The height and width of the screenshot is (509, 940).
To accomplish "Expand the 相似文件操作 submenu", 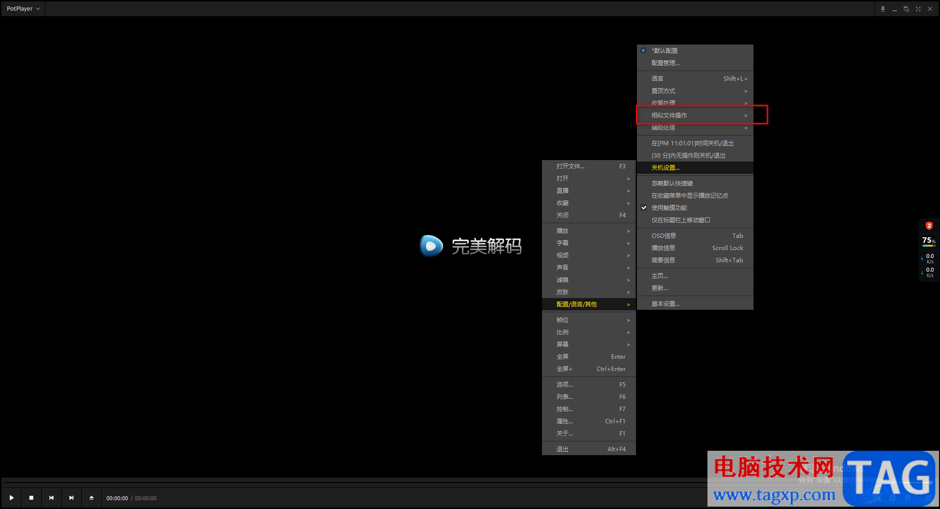I will point(695,116).
